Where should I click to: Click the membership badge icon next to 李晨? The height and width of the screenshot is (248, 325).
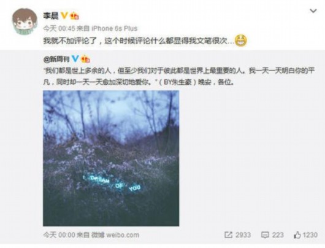pos(74,16)
